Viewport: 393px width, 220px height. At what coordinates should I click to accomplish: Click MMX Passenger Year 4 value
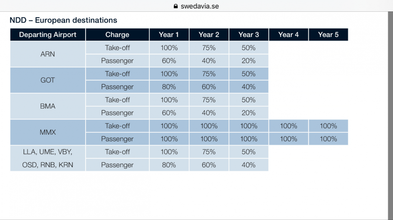[288, 139]
